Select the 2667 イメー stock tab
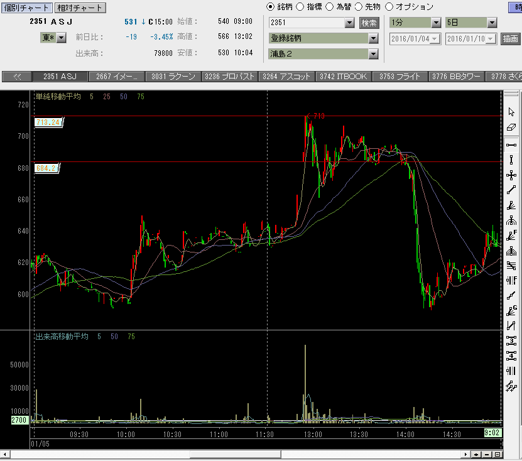The image size is (522, 461). tap(117, 77)
